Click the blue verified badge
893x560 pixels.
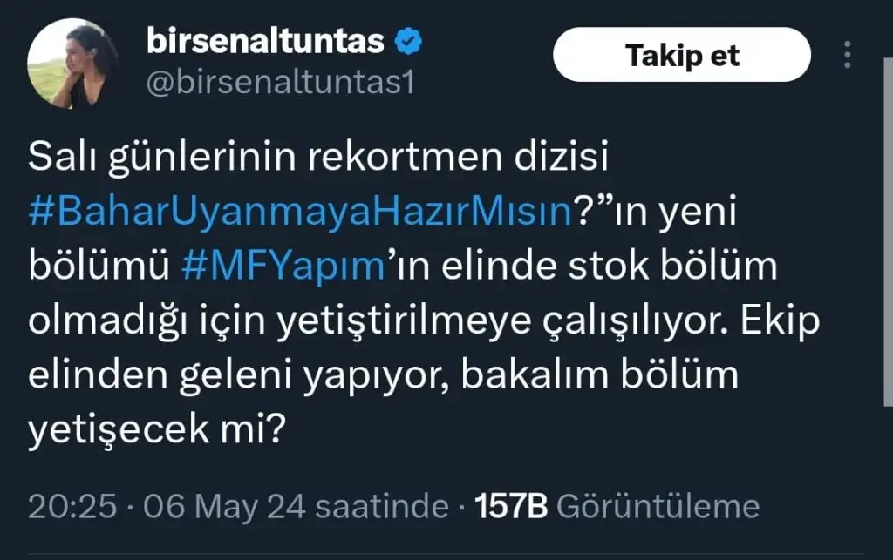click(409, 42)
